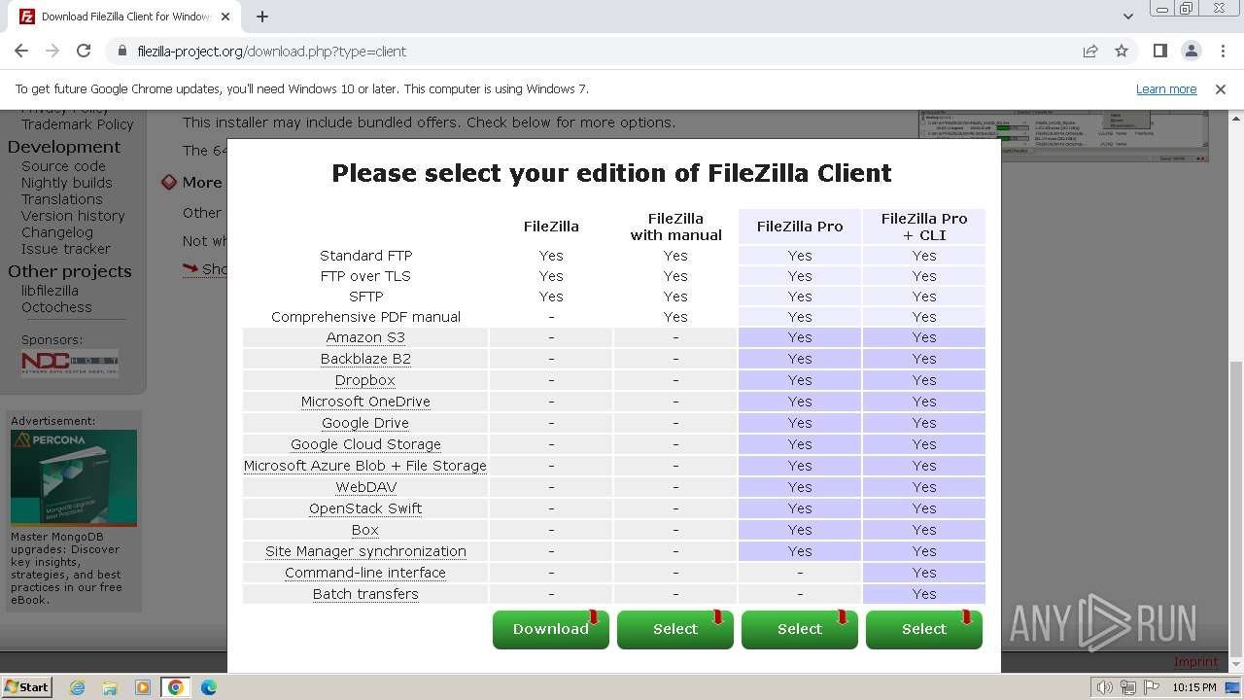Click the Percona advertisement image
1244x700 pixels.
(x=74, y=477)
